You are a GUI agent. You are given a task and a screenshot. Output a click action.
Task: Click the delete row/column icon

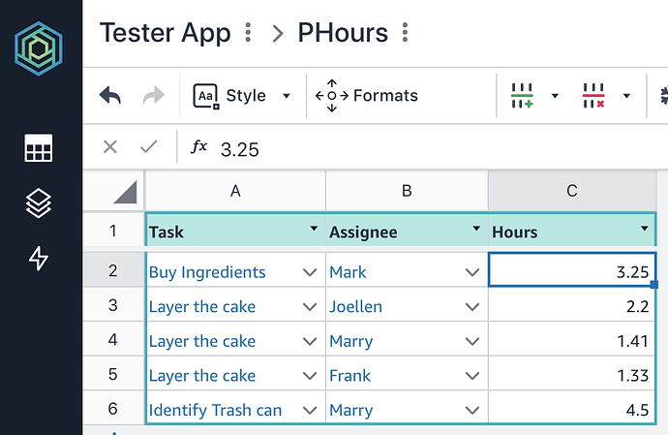click(592, 95)
